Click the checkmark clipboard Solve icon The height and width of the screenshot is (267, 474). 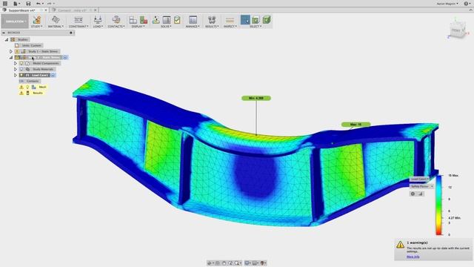tap(177, 20)
